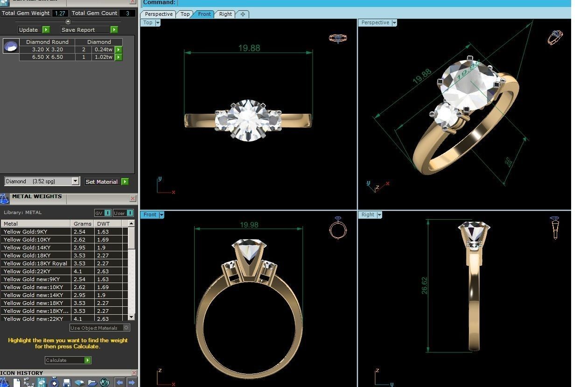The height and width of the screenshot is (387, 587).
Task: Go back in icon history
Action: pyautogui.click(x=119, y=382)
